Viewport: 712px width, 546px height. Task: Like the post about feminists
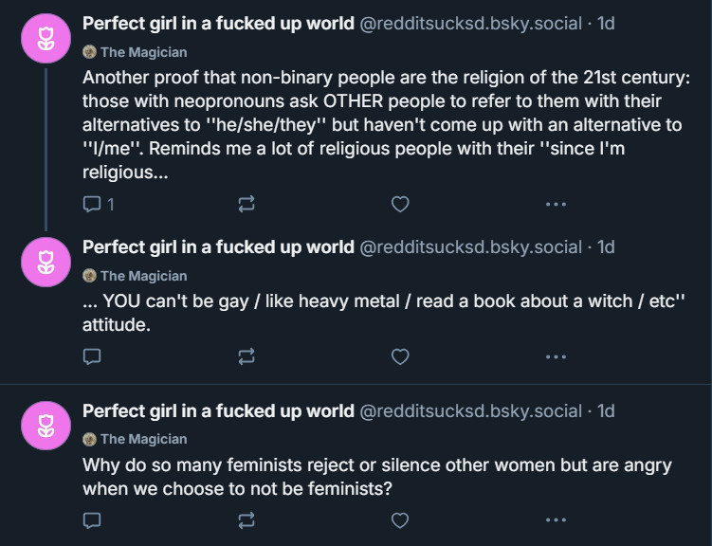pos(400,520)
